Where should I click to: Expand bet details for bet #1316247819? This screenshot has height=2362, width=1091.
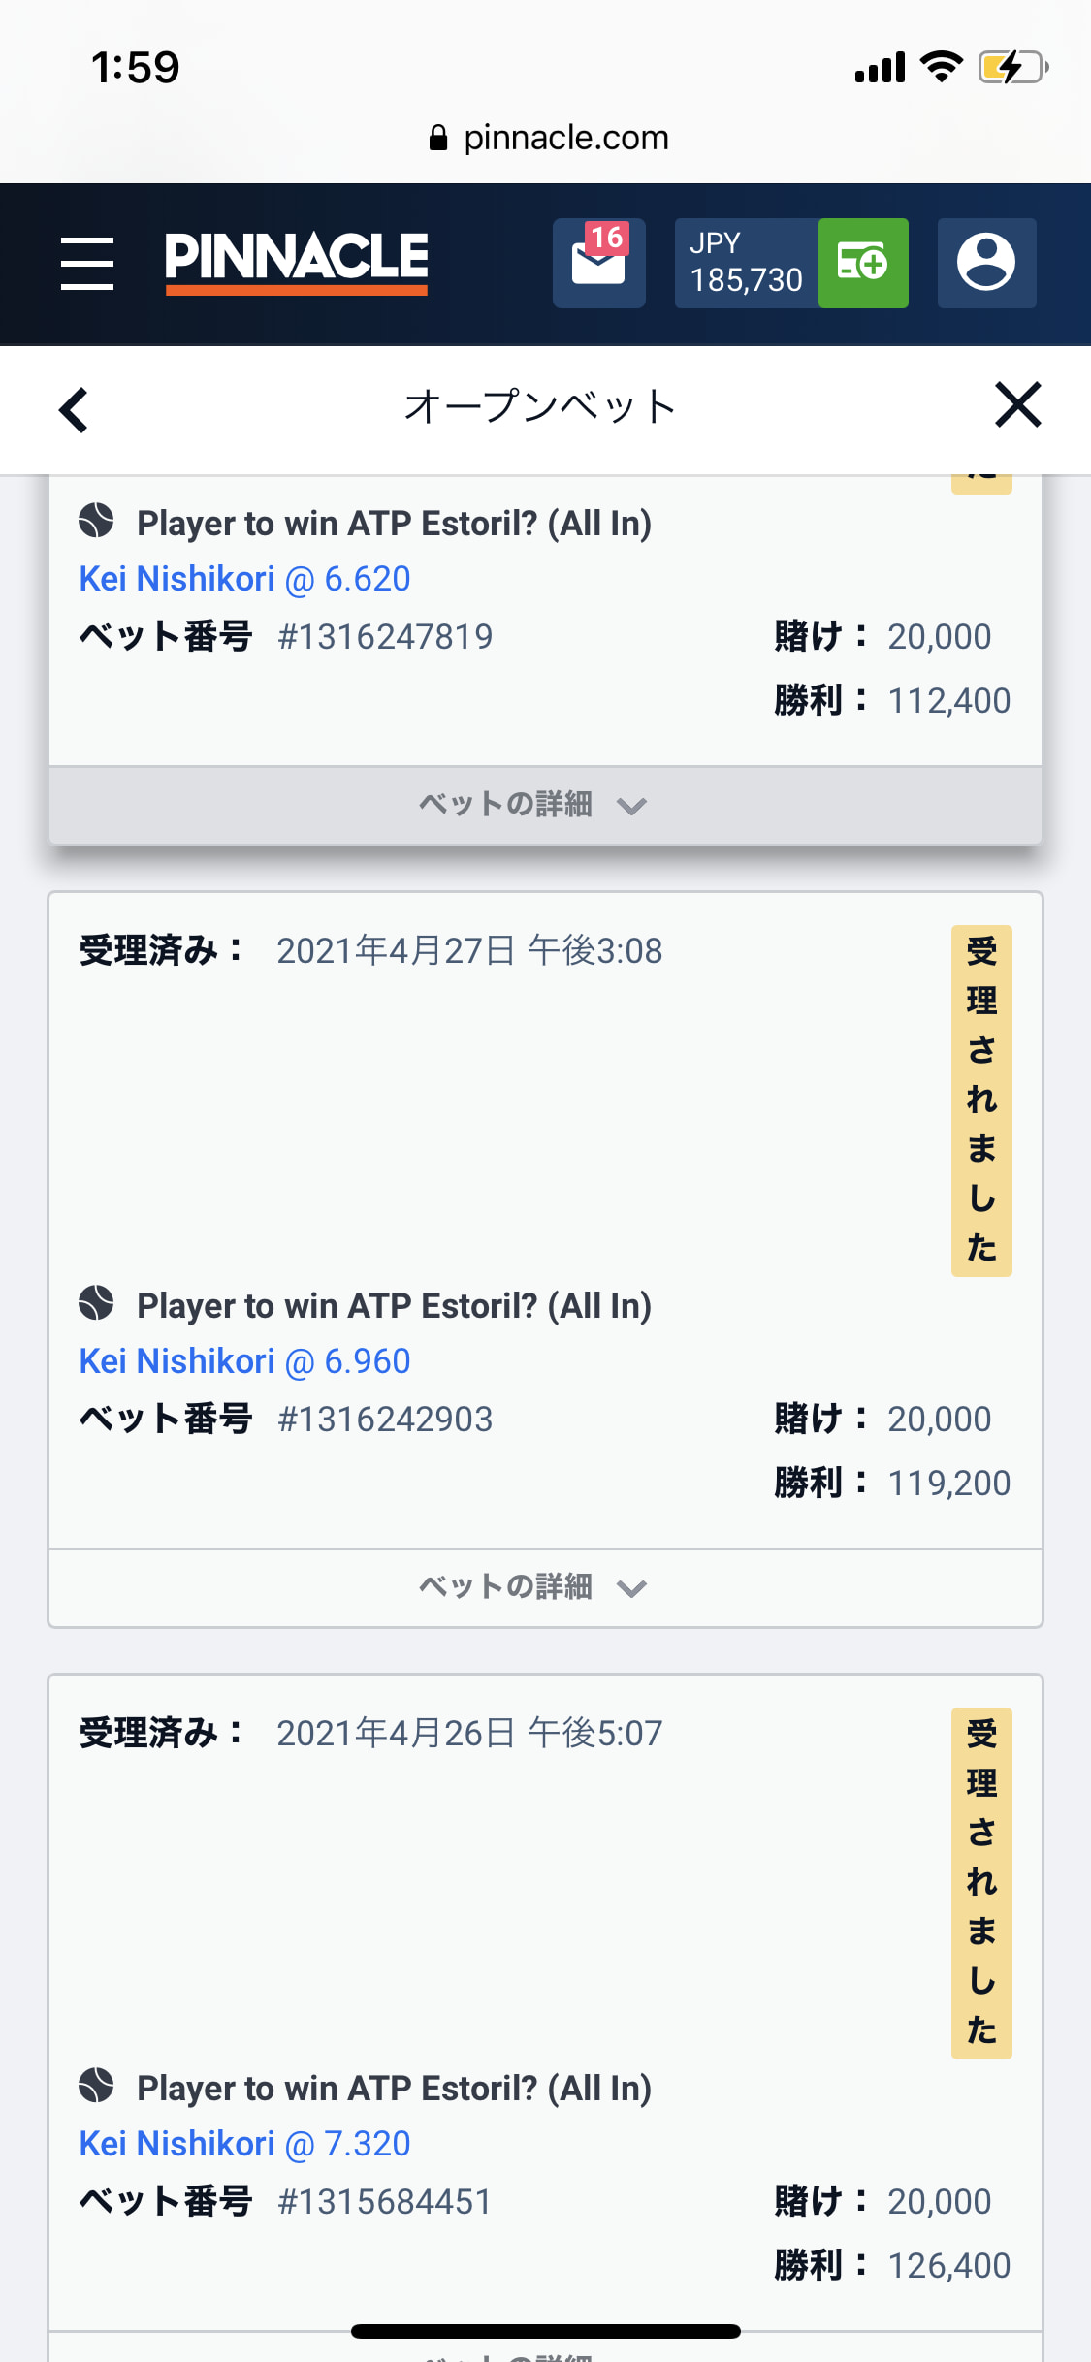545,805
